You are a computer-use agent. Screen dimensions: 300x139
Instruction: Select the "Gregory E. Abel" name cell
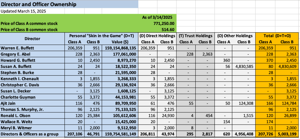point(32,54)
